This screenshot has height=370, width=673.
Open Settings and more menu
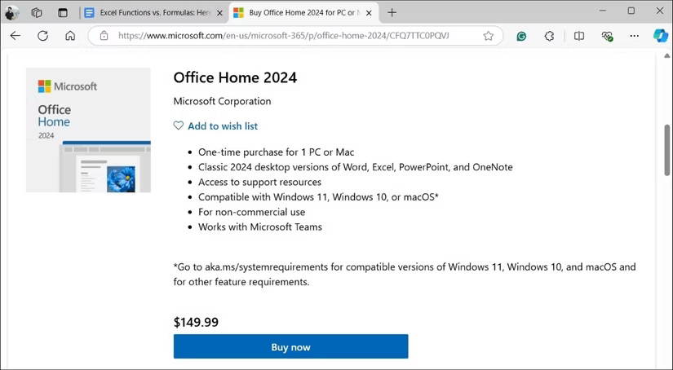(x=635, y=36)
